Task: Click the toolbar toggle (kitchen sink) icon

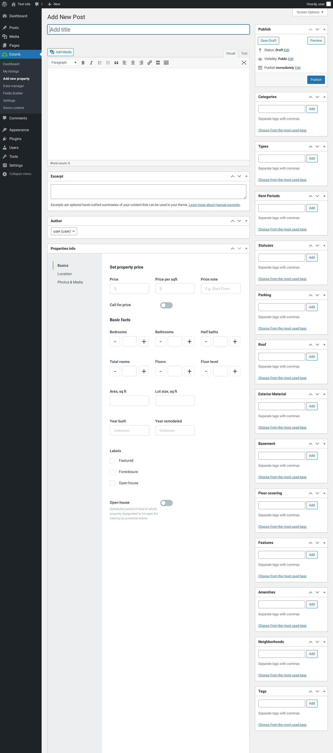Action: (166, 63)
